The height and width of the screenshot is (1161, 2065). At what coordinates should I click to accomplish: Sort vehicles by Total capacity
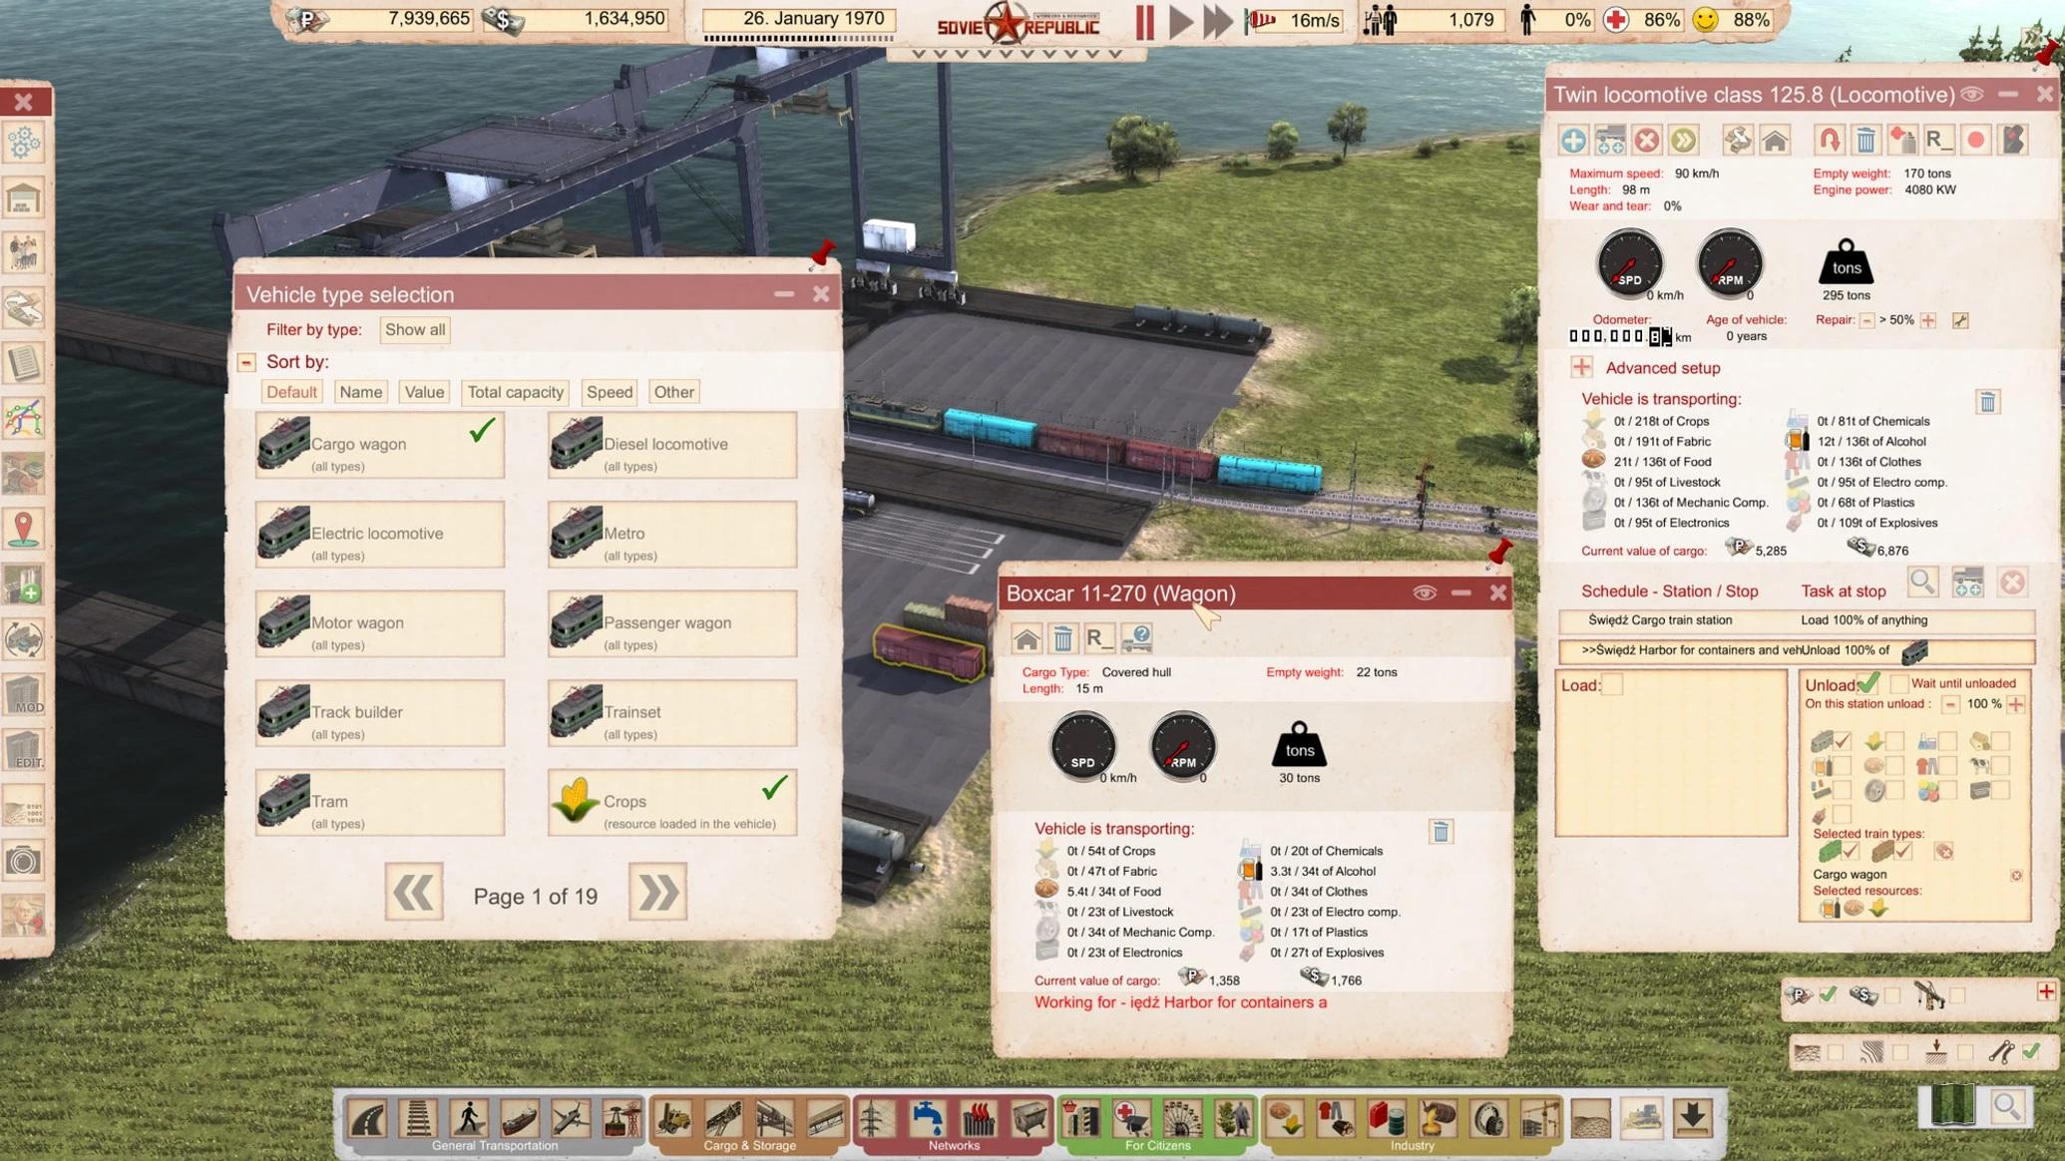click(515, 392)
